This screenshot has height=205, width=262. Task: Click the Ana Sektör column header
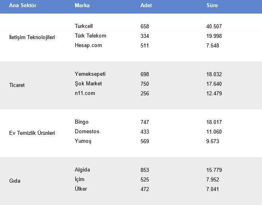click(x=23, y=5)
